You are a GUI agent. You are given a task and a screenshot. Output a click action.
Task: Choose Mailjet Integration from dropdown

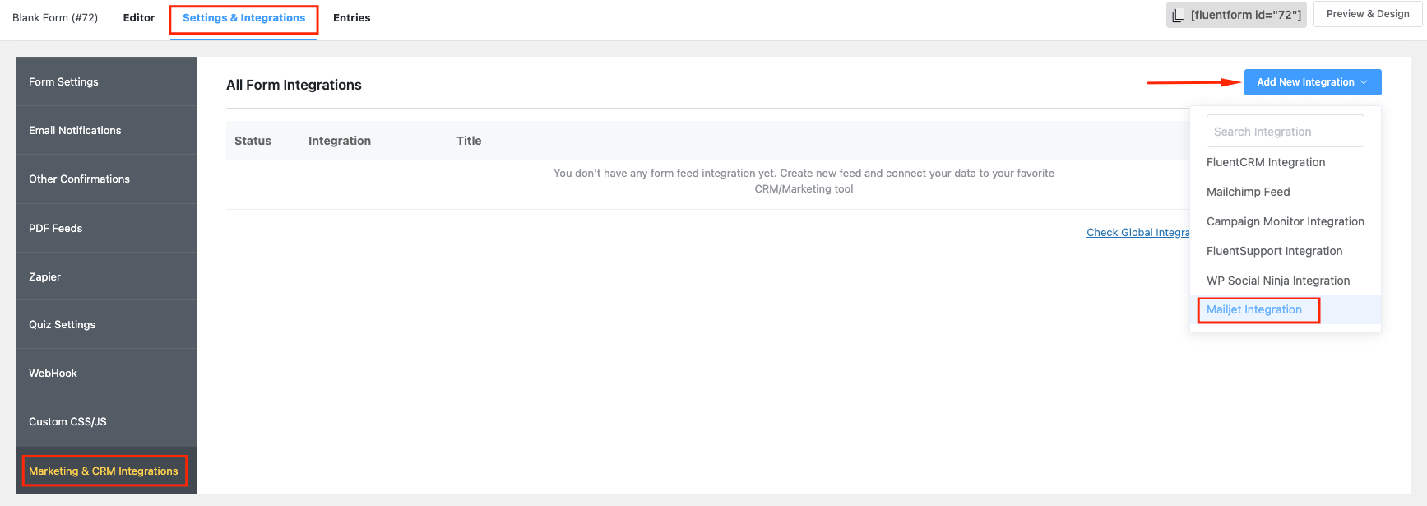1254,310
